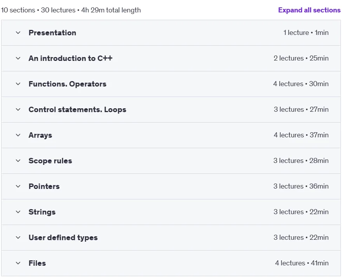Open the Arrays section heading

click(x=40, y=135)
